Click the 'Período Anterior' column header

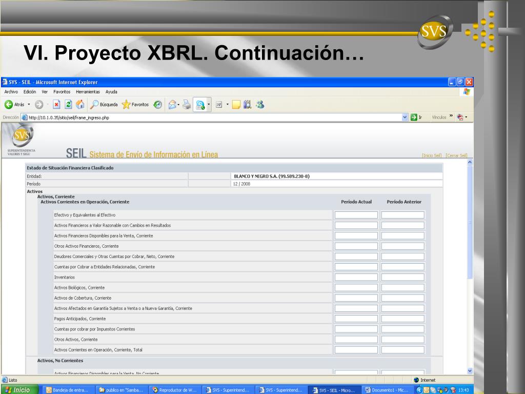404,202
